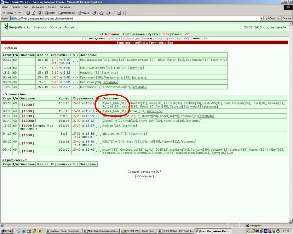Open the Сервис menu
Viewport: 293px width, 234px height.
pyautogui.click(x=52, y=7)
